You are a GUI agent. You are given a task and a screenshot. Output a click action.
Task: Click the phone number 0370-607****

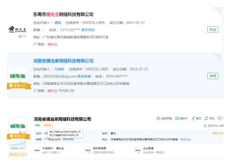117,76
